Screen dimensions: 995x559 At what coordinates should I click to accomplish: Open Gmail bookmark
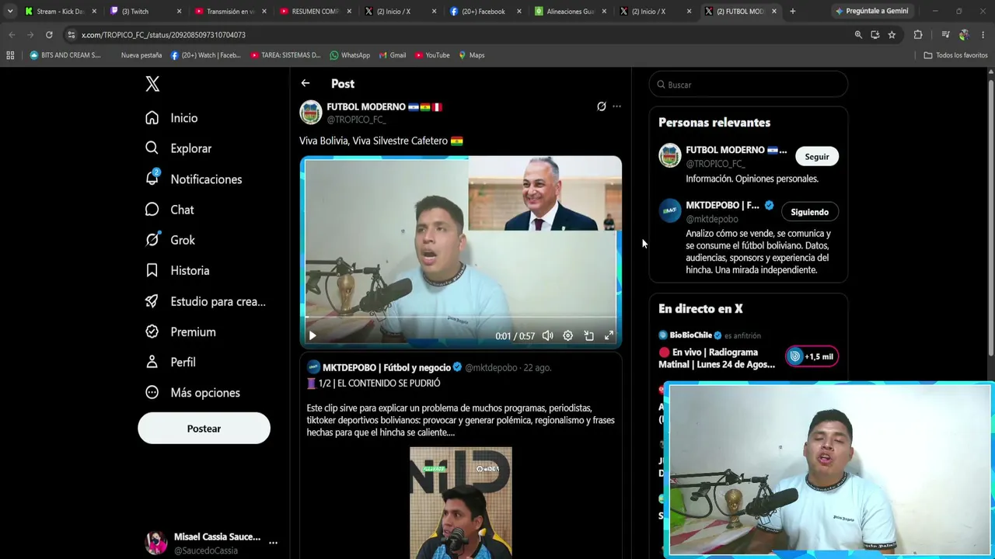point(392,55)
